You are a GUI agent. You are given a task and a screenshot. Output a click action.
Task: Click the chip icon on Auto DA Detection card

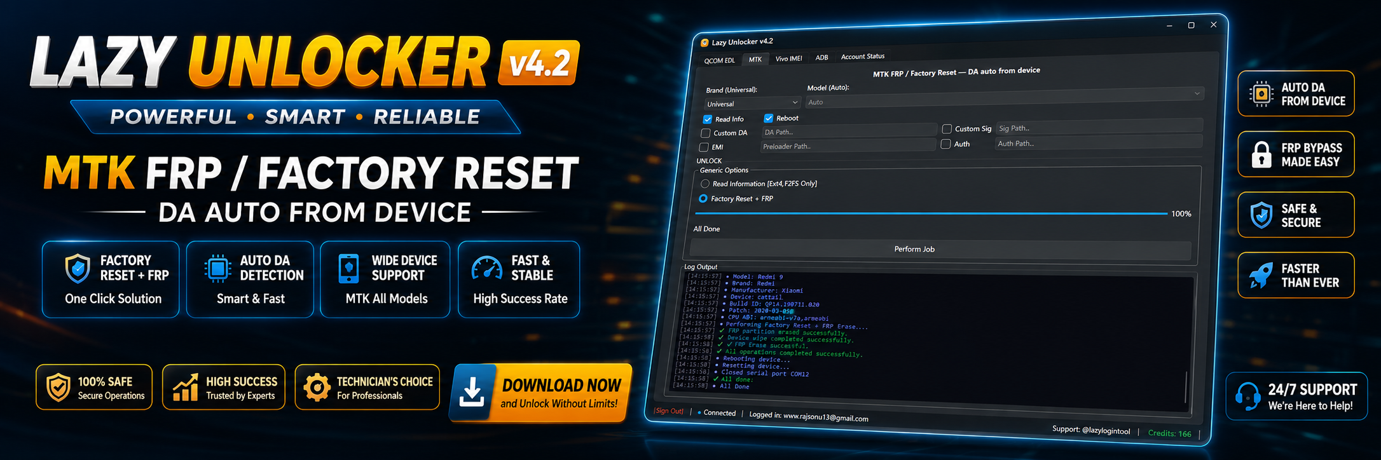coord(218,268)
